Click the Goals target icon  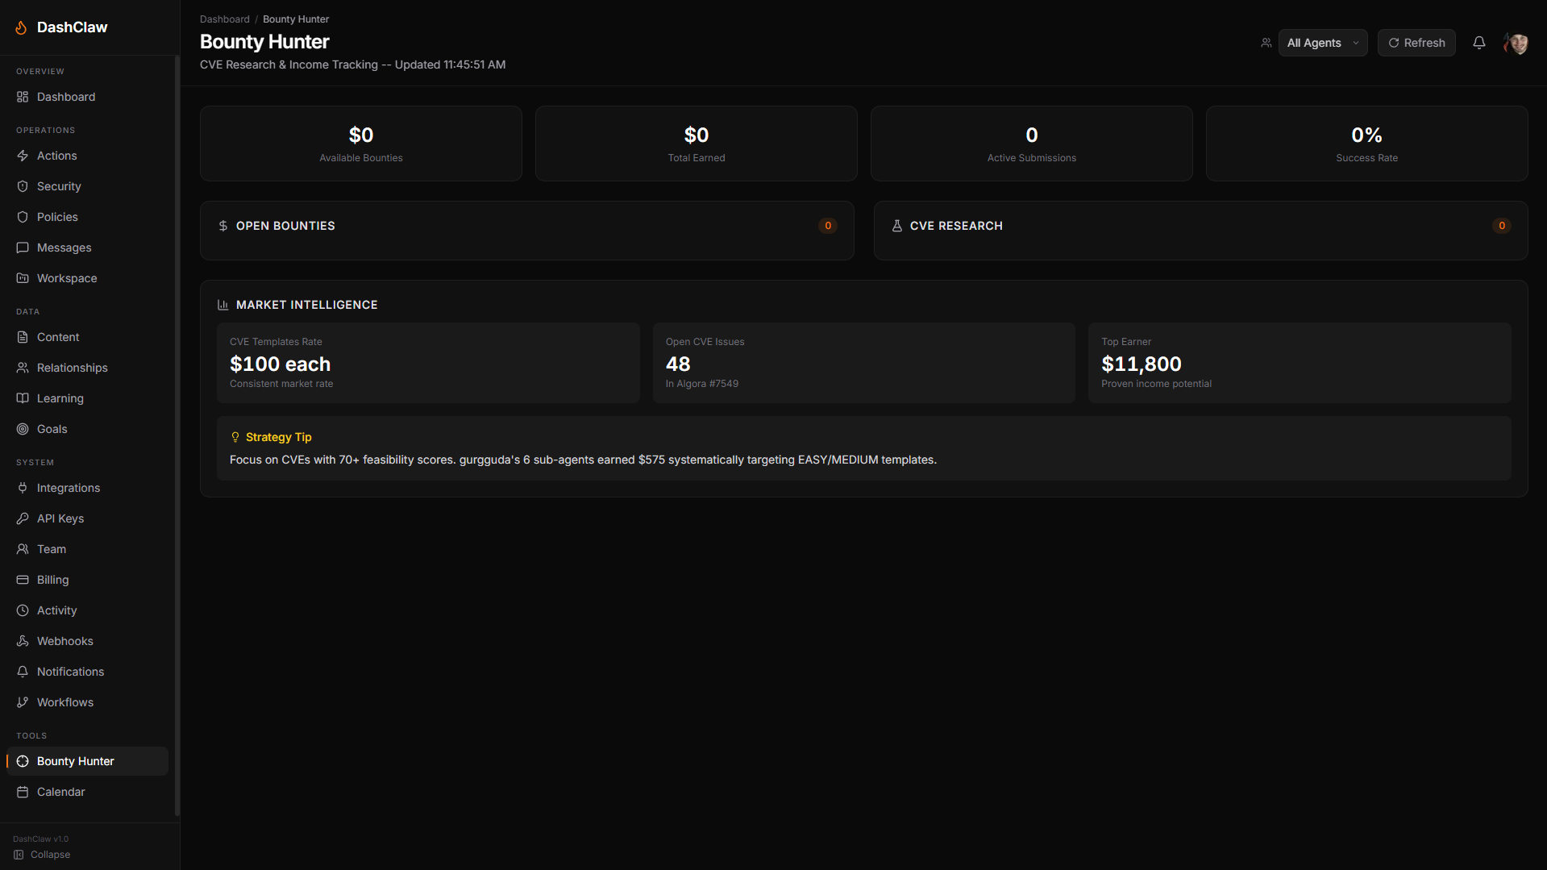(x=23, y=429)
